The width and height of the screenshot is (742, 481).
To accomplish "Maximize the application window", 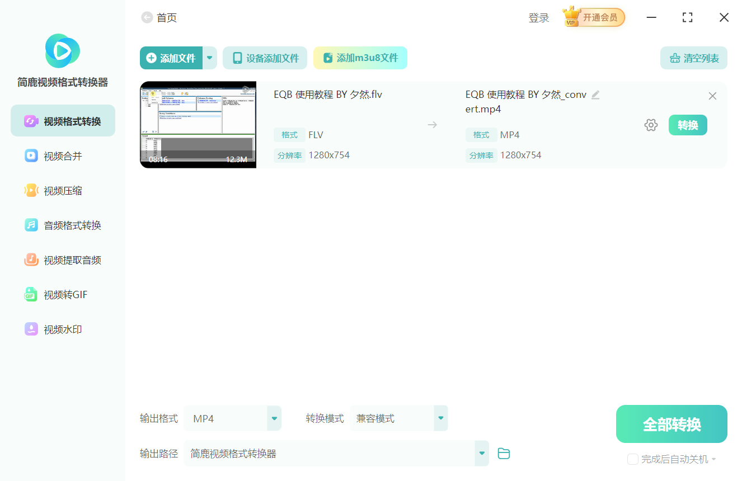I will coord(688,17).
